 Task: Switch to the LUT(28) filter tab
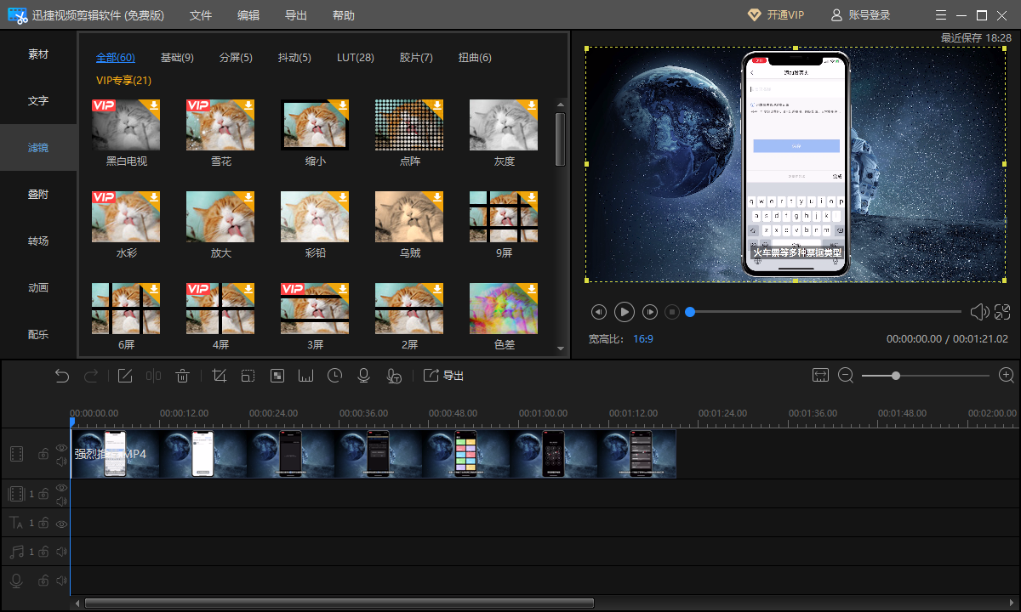click(355, 58)
